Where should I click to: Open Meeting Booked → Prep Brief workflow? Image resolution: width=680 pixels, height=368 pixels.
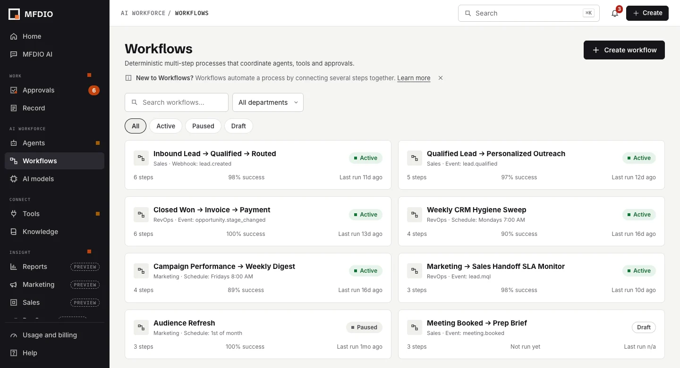point(531,334)
